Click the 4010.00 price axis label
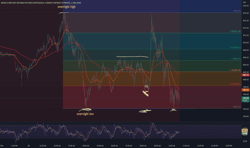 coord(246,43)
